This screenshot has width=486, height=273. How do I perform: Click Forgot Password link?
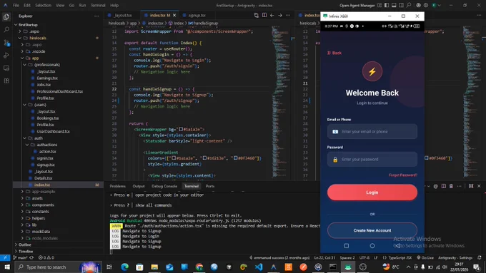point(402,175)
